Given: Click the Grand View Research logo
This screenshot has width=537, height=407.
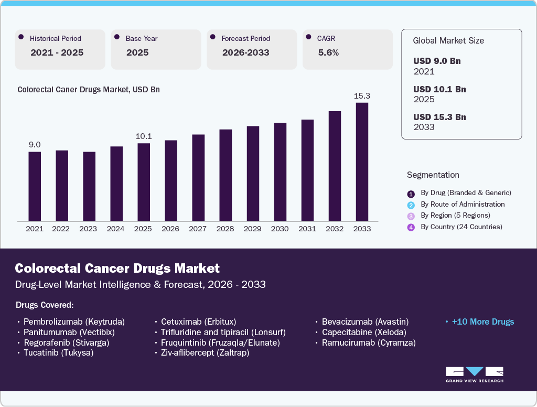Looking at the screenshot, I should point(474,374).
